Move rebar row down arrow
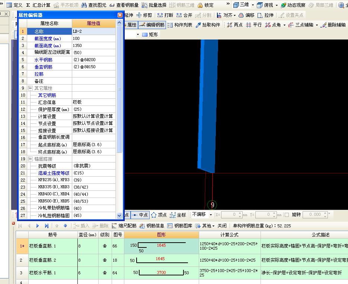348x284 pixels. point(65,226)
